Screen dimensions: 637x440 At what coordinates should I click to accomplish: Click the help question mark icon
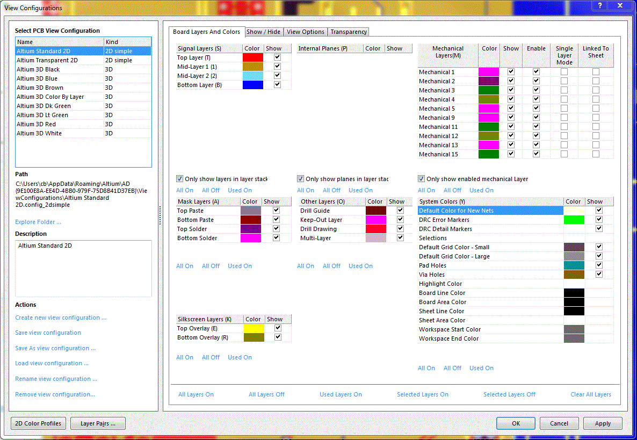[x=599, y=5]
